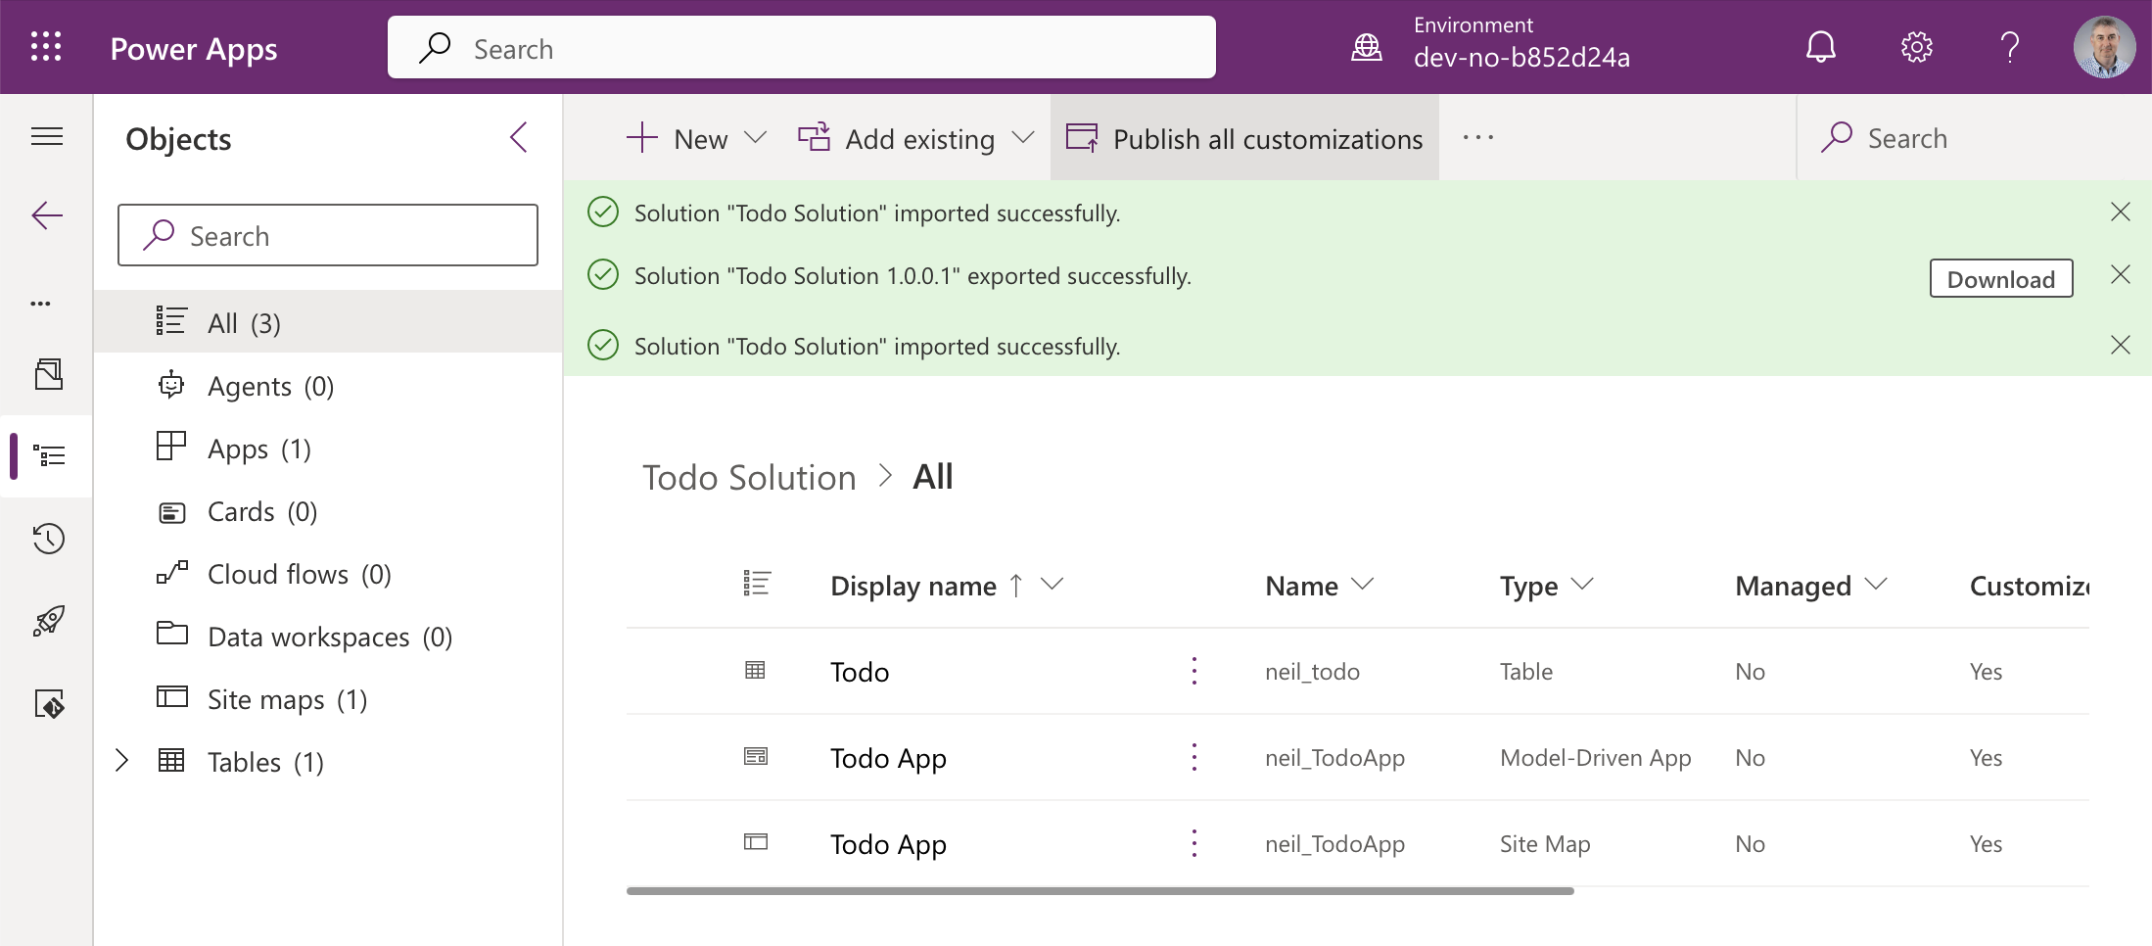The width and height of the screenshot is (2152, 946).
Task: Select All (3) in Objects tree
Action: (x=328, y=321)
